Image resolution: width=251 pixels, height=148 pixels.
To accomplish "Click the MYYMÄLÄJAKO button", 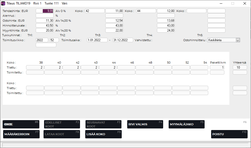I will 186,124.
